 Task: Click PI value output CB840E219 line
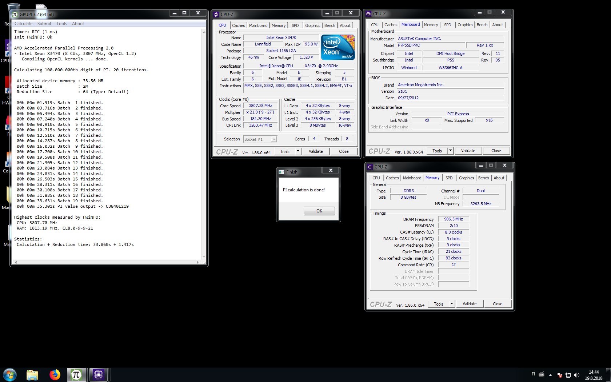click(73, 206)
